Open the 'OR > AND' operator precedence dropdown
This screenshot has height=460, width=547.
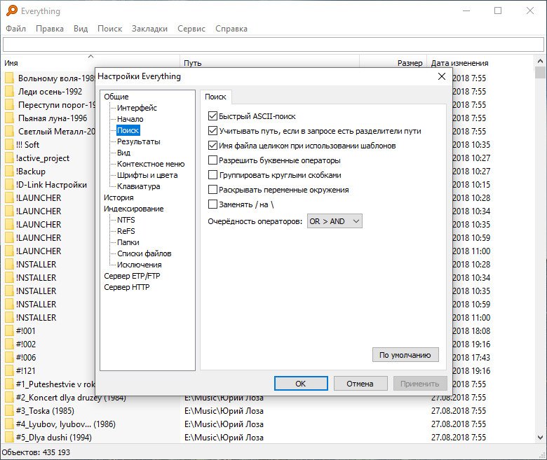click(x=335, y=221)
